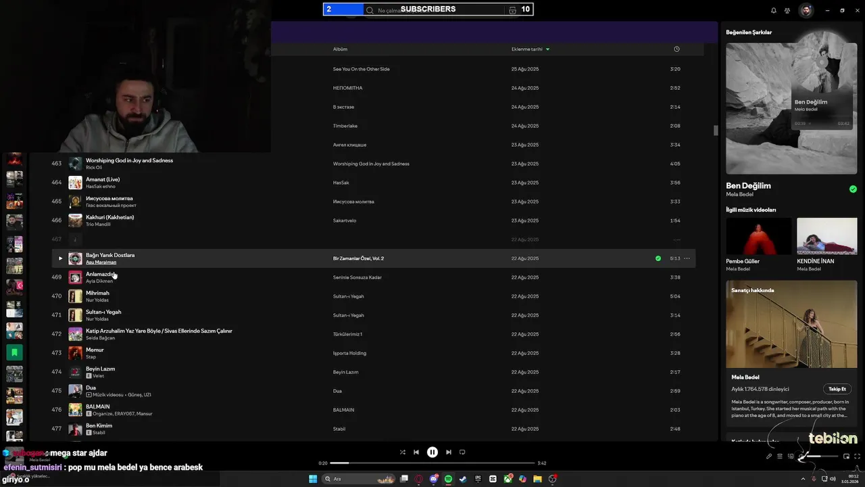Open connect to a device icon

point(791,457)
